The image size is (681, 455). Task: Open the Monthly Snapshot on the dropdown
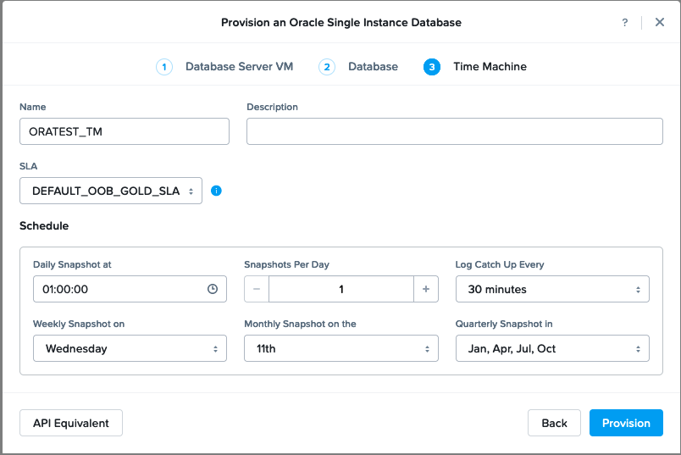341,348
